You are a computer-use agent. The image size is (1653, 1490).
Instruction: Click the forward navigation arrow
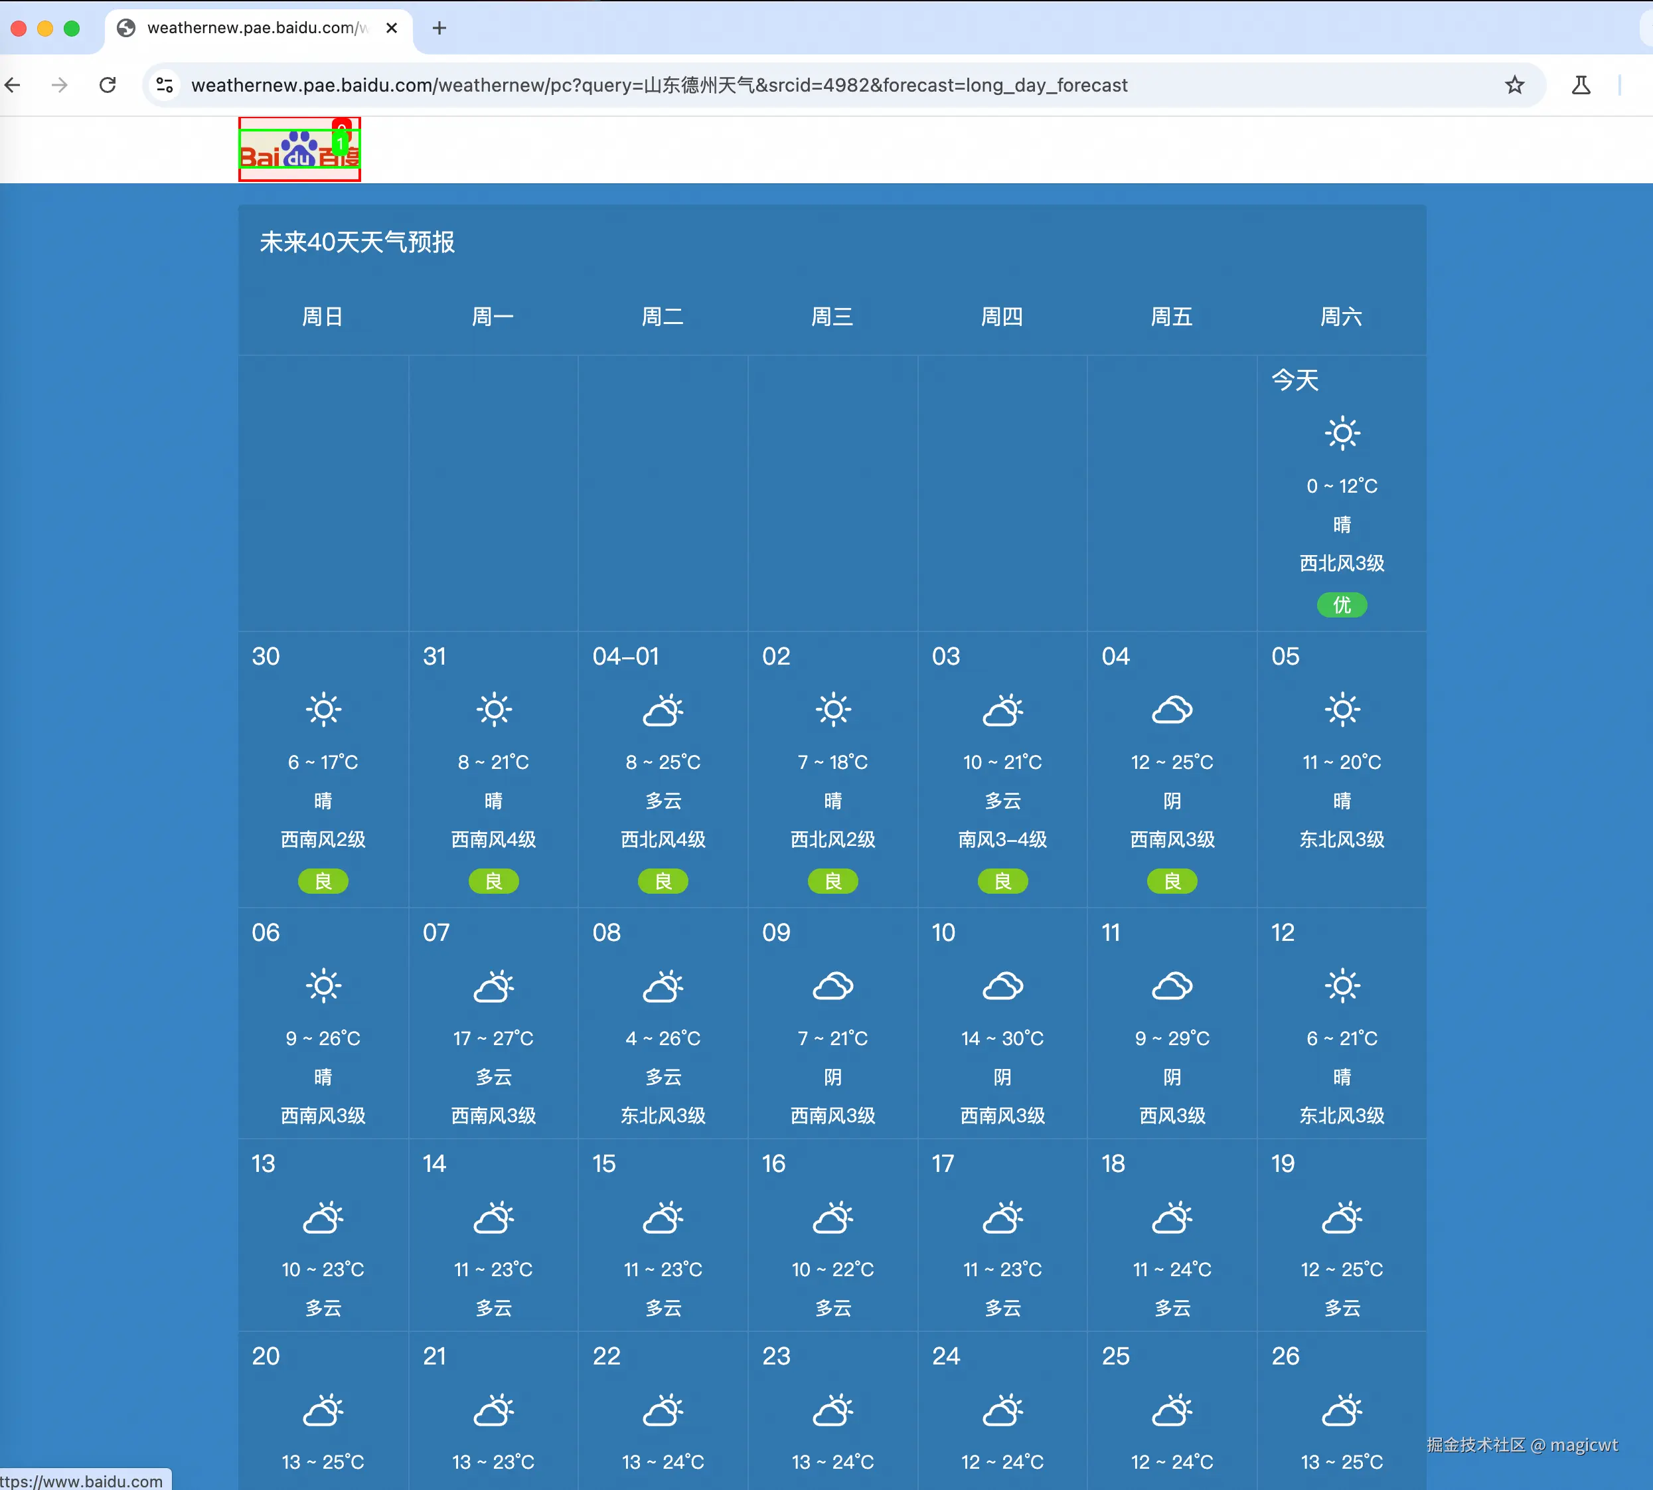(60, 84)
